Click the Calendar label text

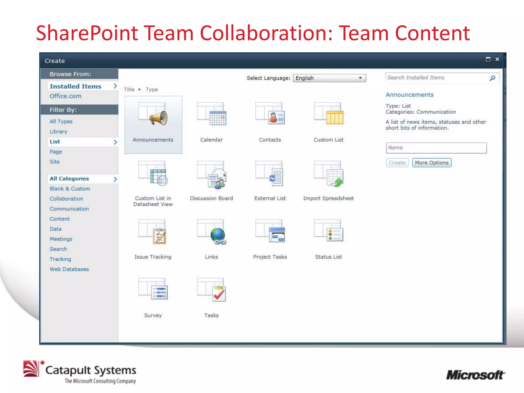pos(212,140)
